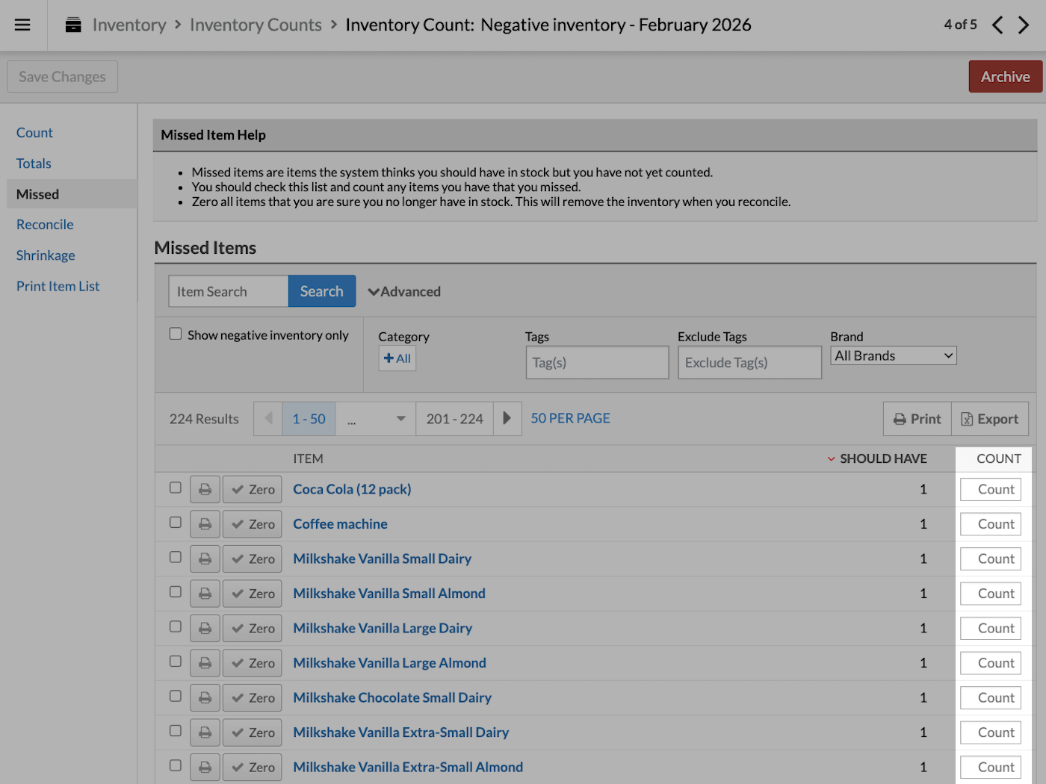The height and width of the screenshot is (784, 1046).
Task: Open the page range dropdown selector
Action: pyautogui.click(x=375, y=418)
